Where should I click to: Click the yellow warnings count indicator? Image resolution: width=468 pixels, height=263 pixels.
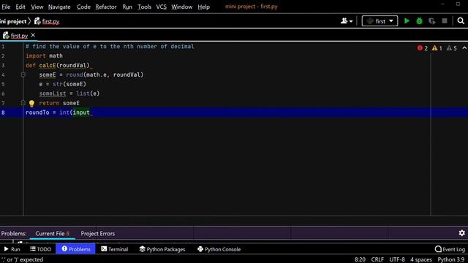click(x=437, y=48)
